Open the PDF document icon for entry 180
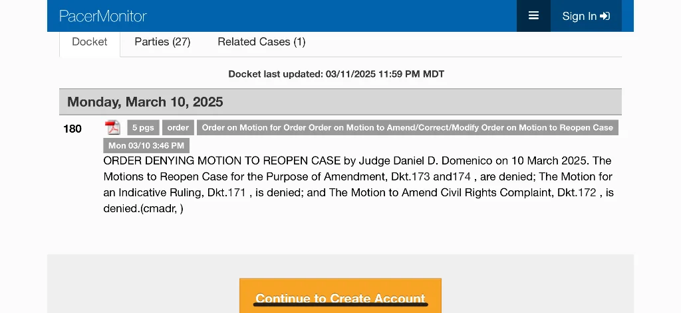The image size is (681, 313). pos(113,128)
